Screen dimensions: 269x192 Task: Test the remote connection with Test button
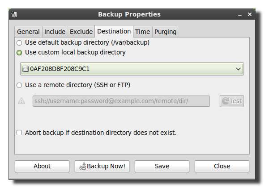point(231,101)
